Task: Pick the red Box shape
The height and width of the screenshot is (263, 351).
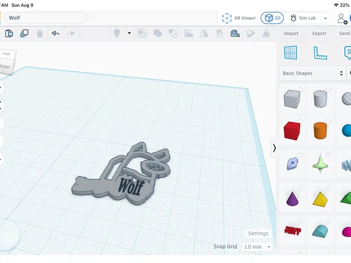Action: pos(292,131)
